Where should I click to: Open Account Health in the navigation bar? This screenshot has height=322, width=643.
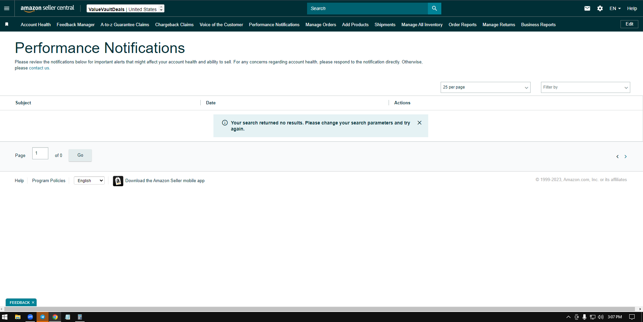[x=36, y=24]
